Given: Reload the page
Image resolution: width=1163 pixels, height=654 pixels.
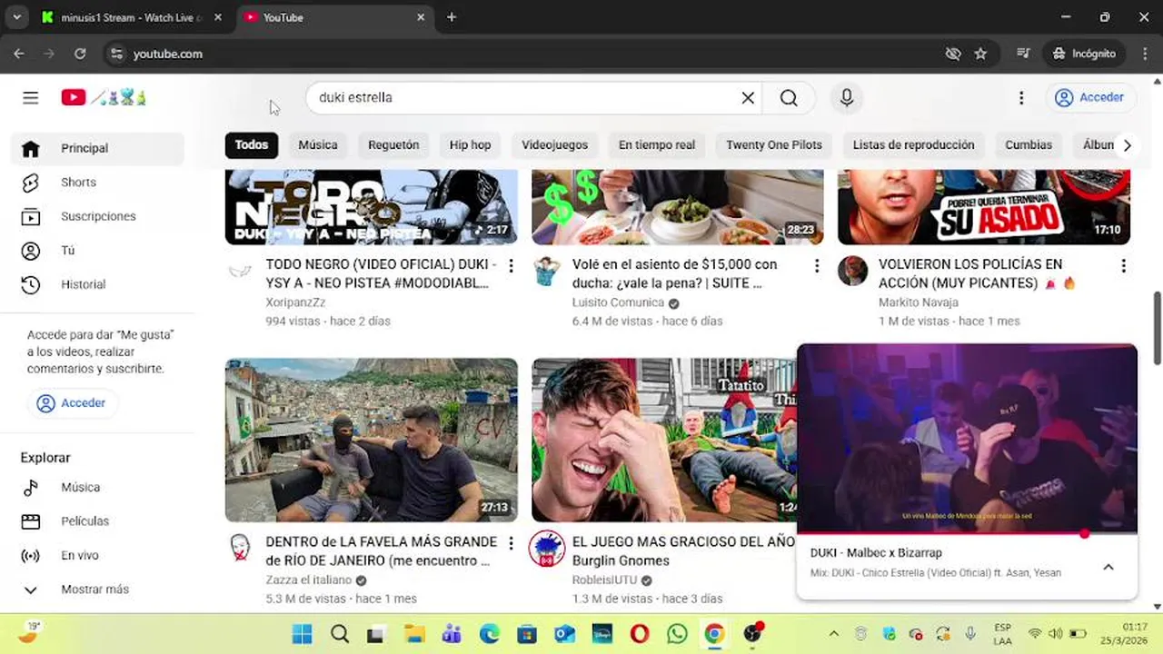Looking at the screenshot, I should click(80, 54).
